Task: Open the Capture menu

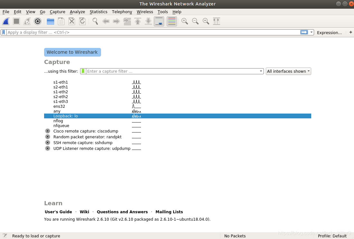Action: pos(57,12)
